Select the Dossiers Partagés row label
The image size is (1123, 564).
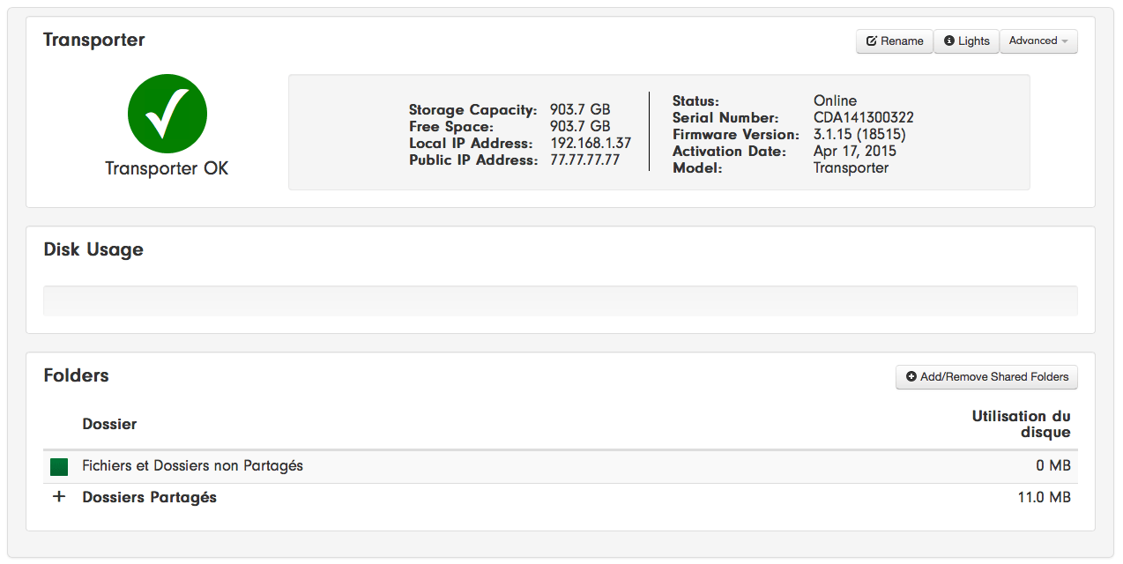pyautogui.click(x=150, y=497)
